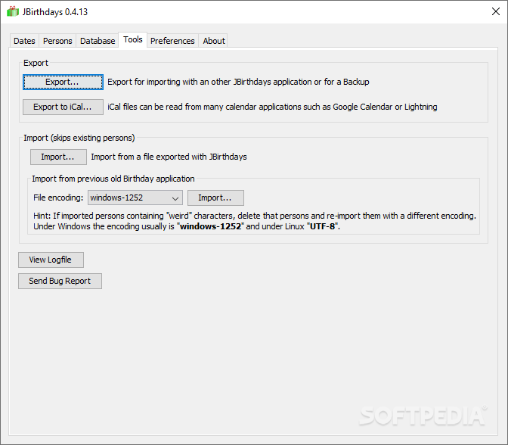Open the Preferences tab
508x445 pixels.
pyautogui.click(x=172, y=41)
